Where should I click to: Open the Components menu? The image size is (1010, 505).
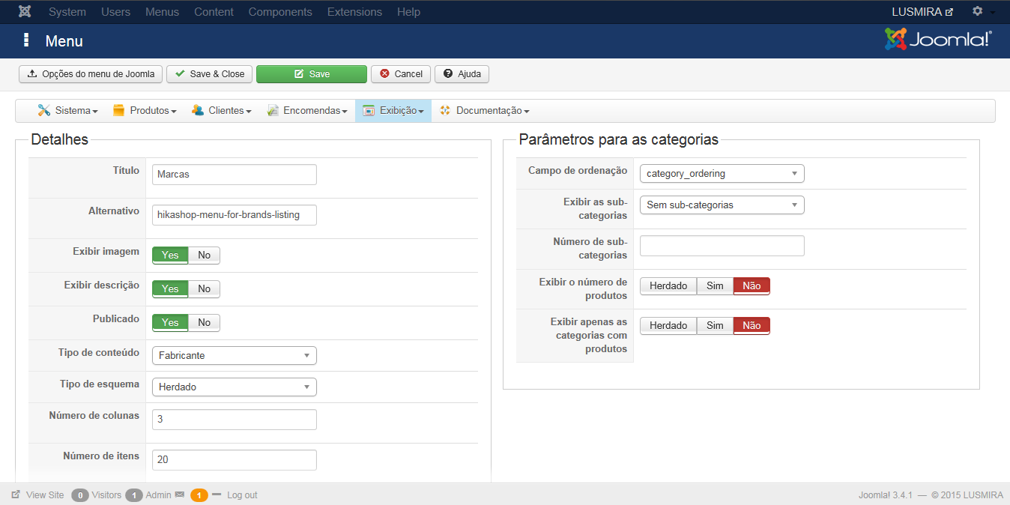point(280,12)
